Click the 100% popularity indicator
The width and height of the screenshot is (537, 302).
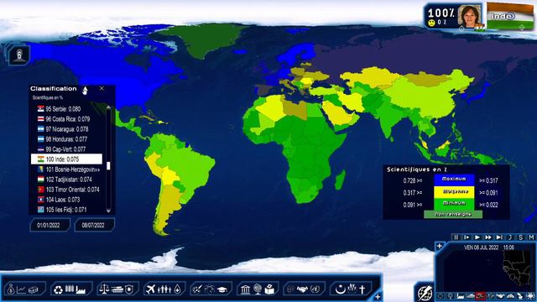[x=441, y=13]
